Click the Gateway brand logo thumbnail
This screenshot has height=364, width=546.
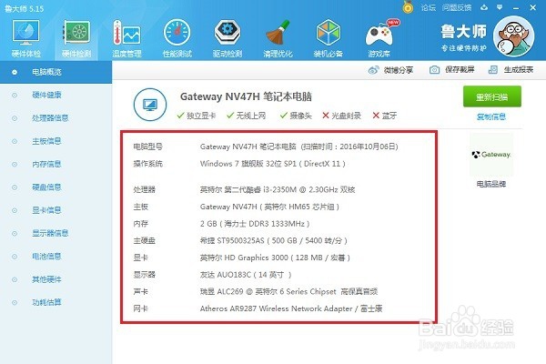pos(491,155)
